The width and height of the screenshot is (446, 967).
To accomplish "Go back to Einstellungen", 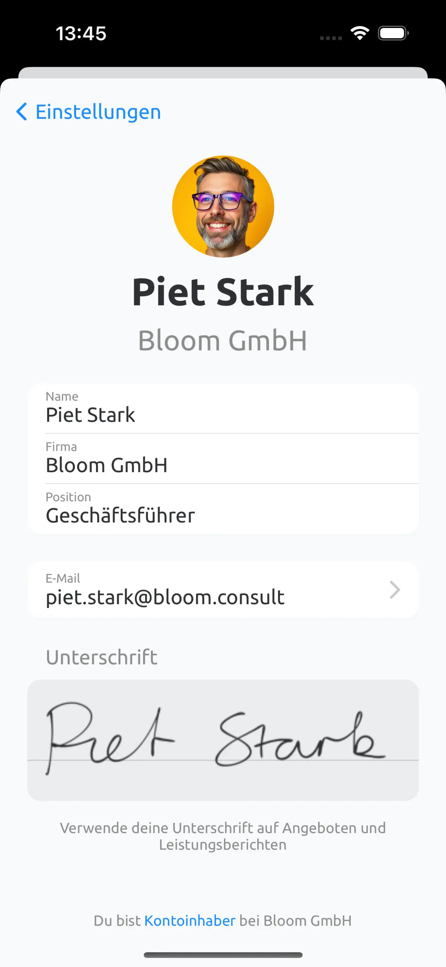I will click(x=89, y=111).
